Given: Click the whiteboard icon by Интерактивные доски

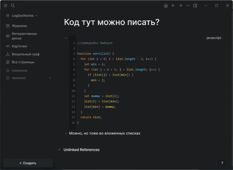Looking at the screenshot, I should point(8,36).
